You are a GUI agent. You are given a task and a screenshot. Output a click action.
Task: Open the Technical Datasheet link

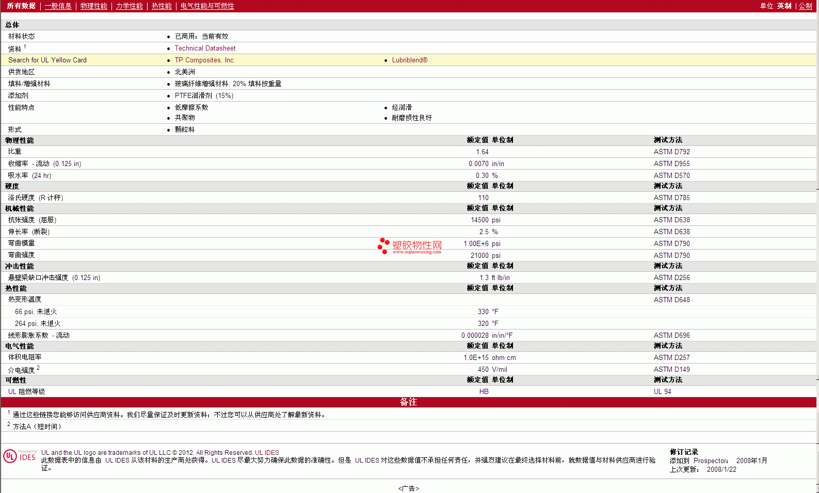point(205,48)
